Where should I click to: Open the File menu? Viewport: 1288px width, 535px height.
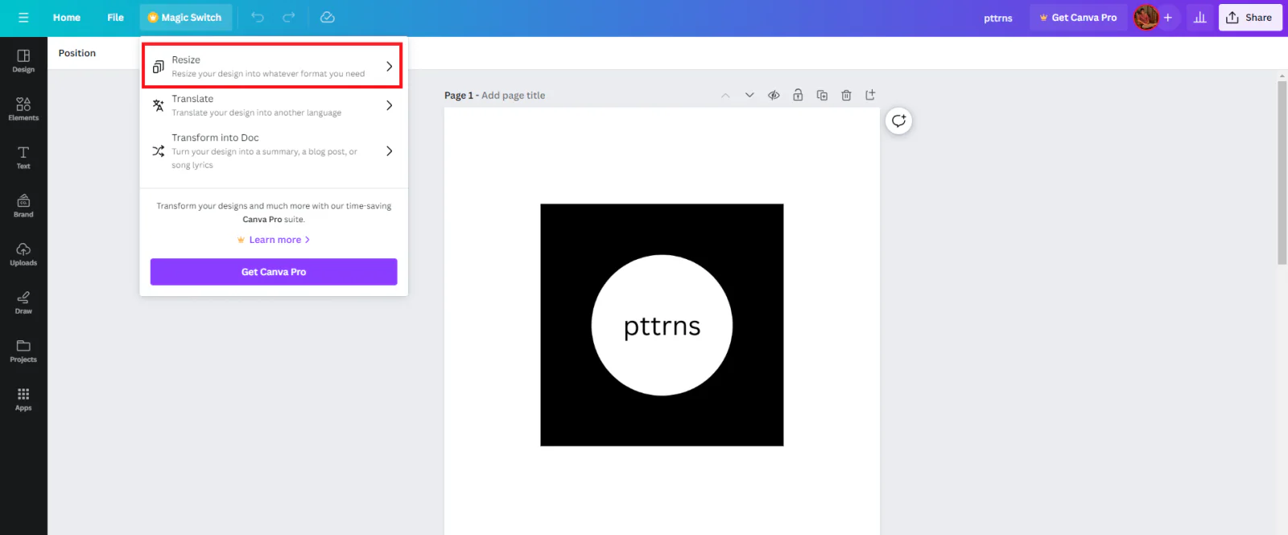pos(116,18)
